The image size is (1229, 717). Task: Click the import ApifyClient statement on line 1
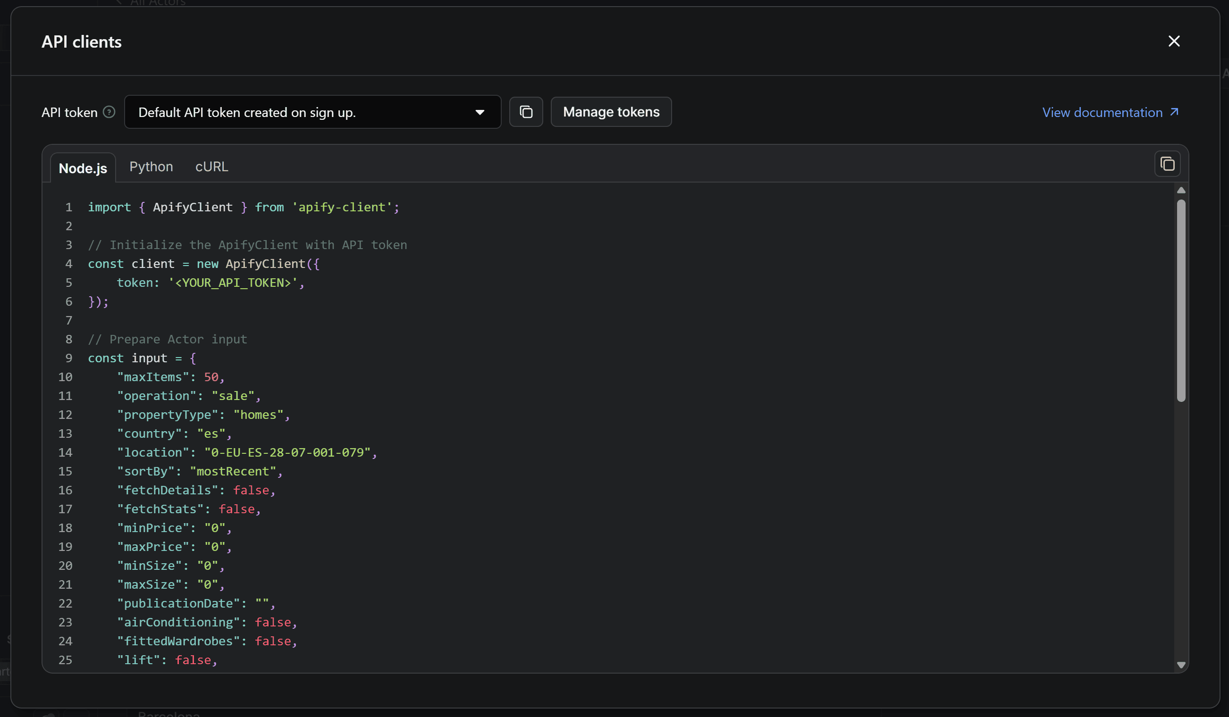pyautogui.click(x=243, y=207)
